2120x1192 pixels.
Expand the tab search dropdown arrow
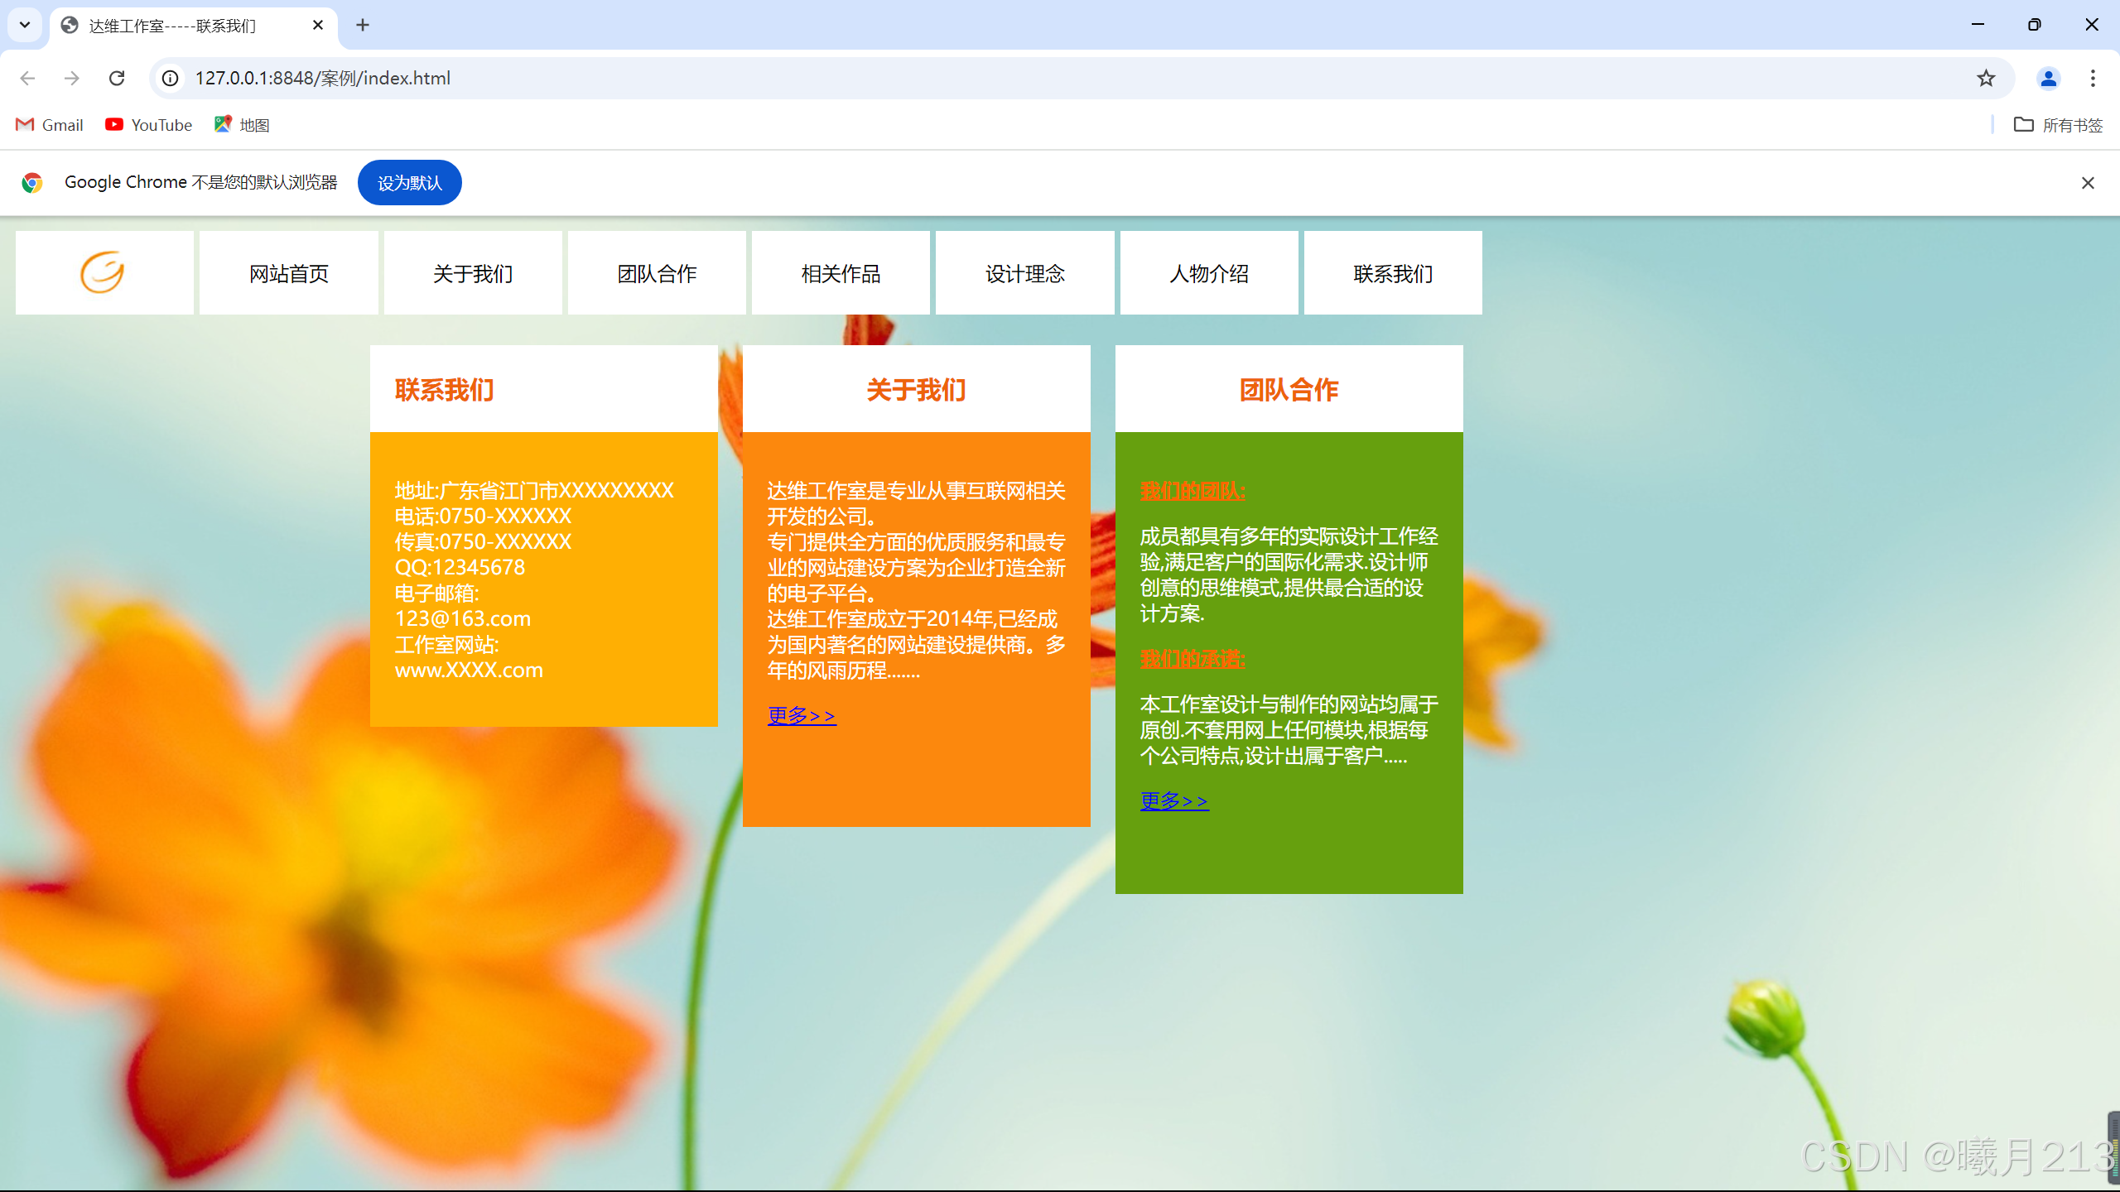click(x=25, y=25)
